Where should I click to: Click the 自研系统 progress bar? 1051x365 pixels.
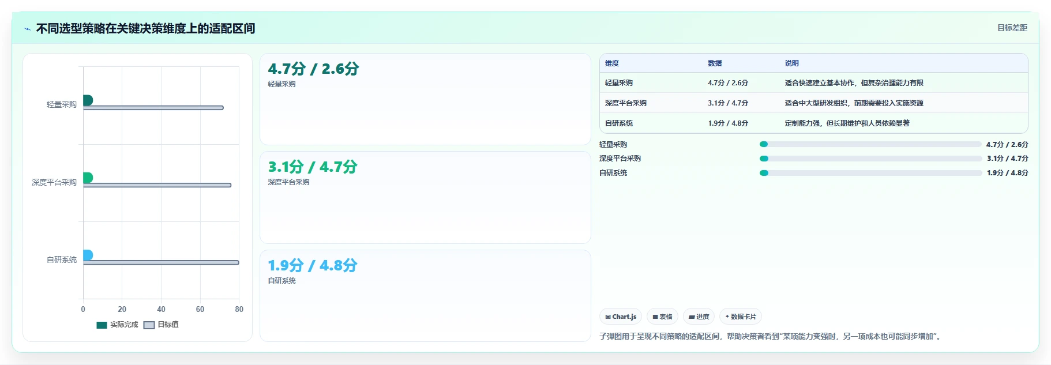pos(870,173)
